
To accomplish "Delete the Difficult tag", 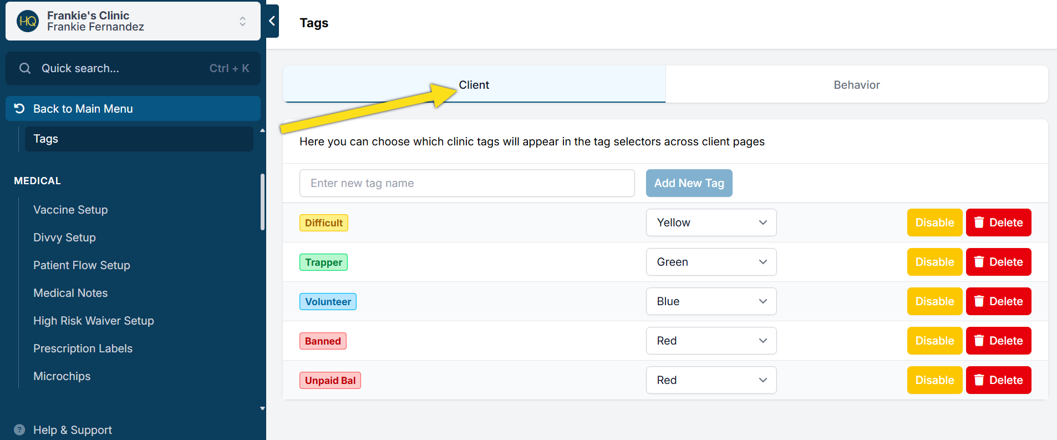I will click(998, 222).
